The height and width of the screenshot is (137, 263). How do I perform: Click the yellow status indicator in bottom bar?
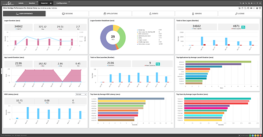(255, 136)
